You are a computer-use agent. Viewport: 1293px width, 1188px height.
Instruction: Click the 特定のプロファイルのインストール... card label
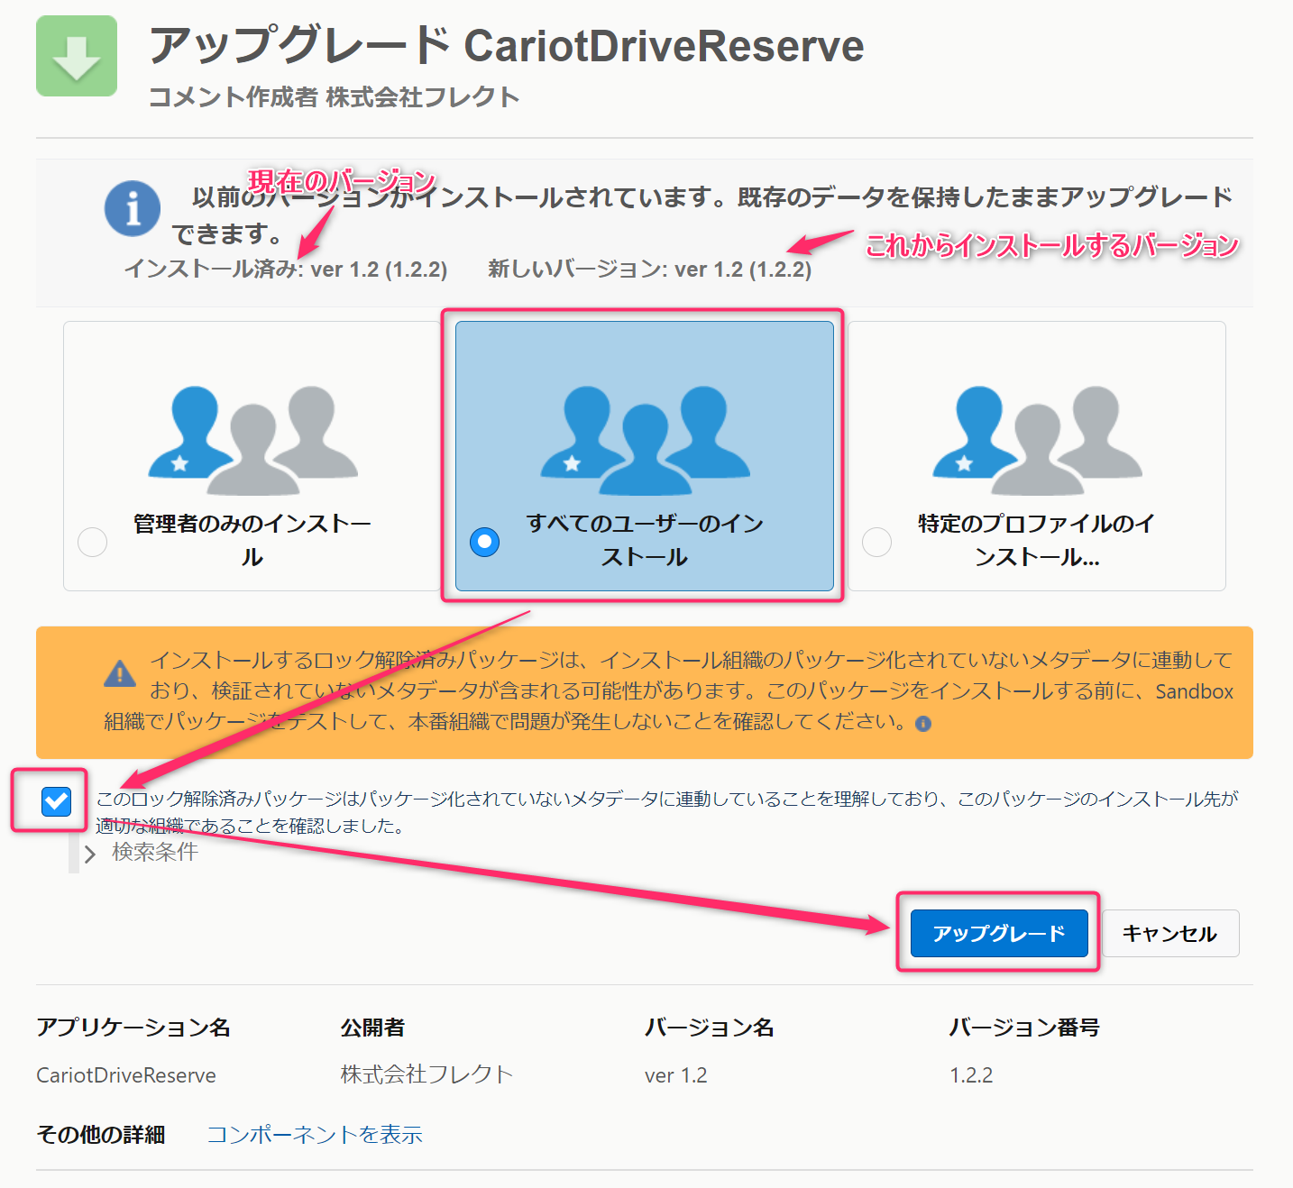[1036, 540]
